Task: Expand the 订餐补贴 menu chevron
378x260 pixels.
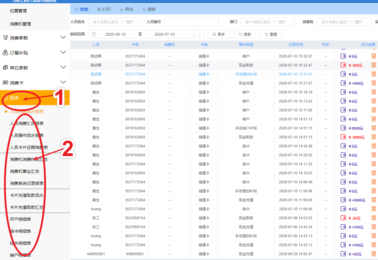Action: pos(63,52)
